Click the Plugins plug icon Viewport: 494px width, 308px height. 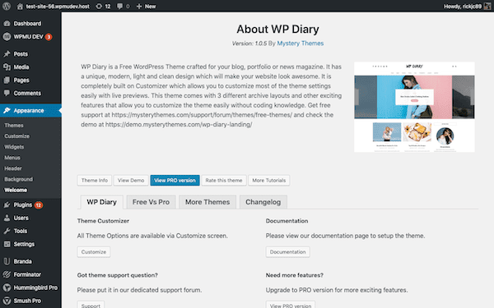(7, 205)
